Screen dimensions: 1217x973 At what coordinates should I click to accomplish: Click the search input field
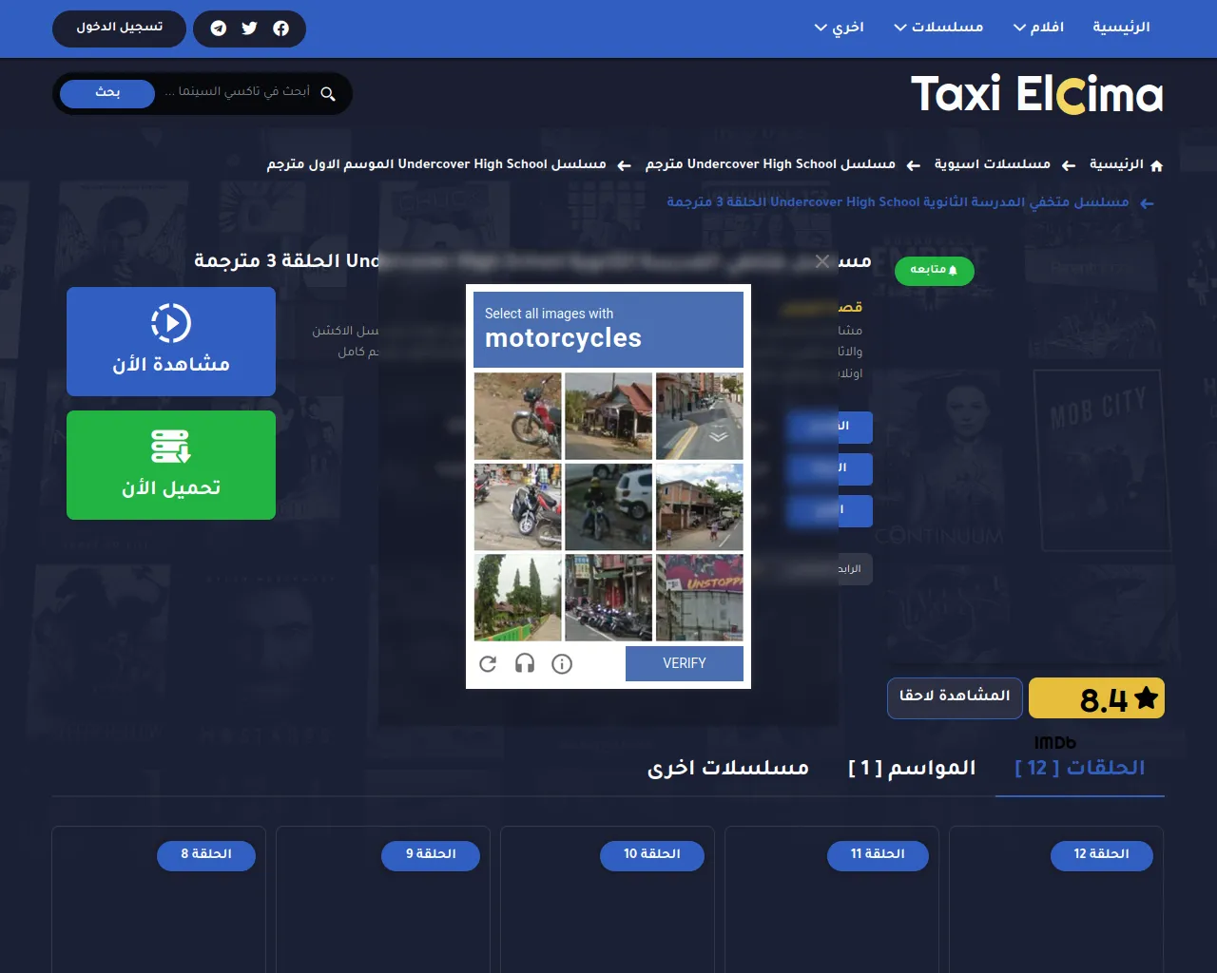(x=238, y=92)
